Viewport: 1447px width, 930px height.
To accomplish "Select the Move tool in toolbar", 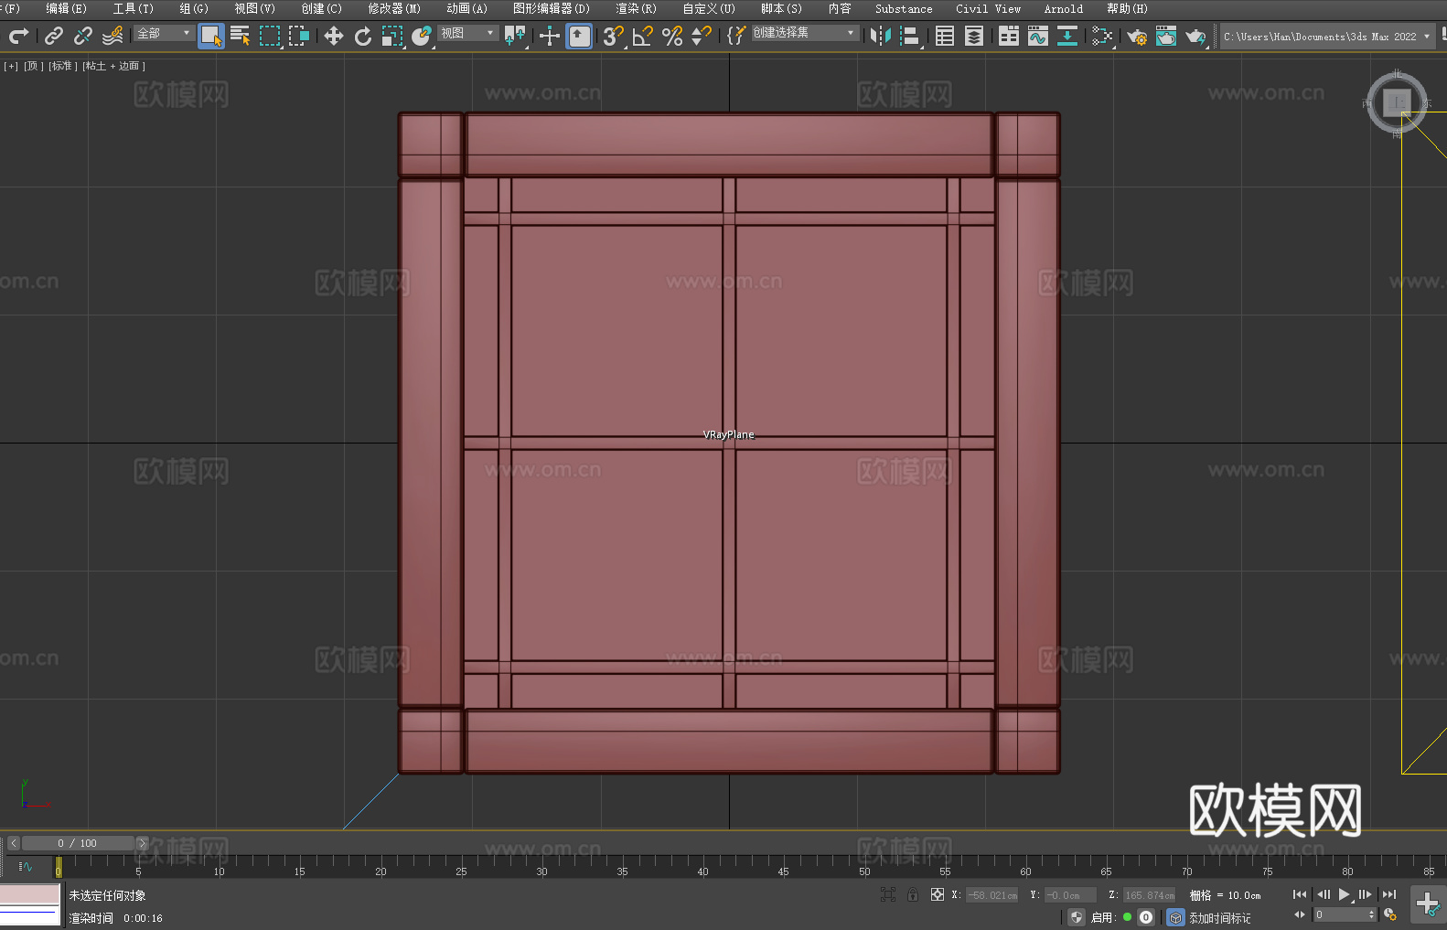I will tap(334, 36).
